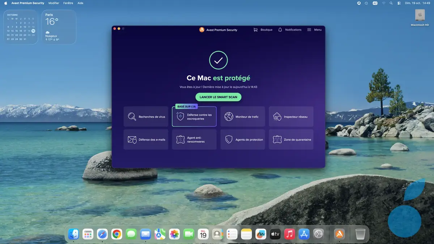The height and width of the screenshot is (244, 434).
Task: Expand Spotlight search from menu bar
Action: point(391,3)
